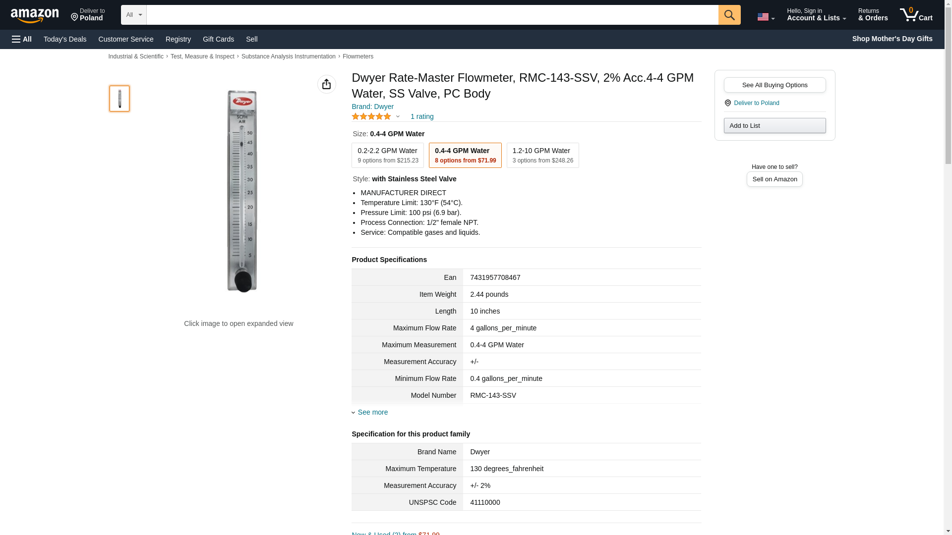The image size is (952, 535).
Task: Expand See more product specifications
Action: pos(372,412)
